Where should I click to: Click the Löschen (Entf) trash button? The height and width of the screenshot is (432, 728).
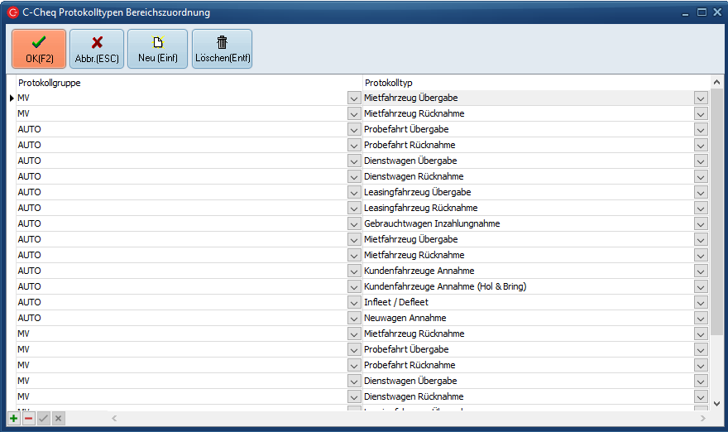[222, 49]
